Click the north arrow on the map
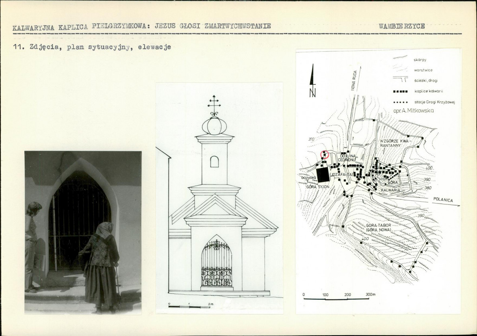477x336 pixels. pos(313,81)
